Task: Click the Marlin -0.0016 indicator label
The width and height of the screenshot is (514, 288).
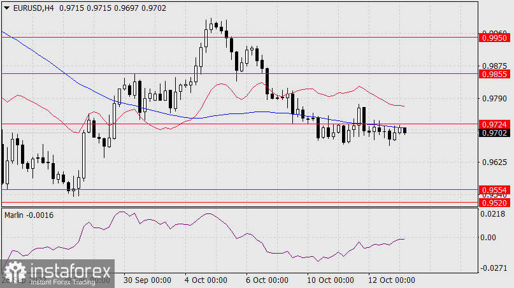Action: (x=29, y=215)
